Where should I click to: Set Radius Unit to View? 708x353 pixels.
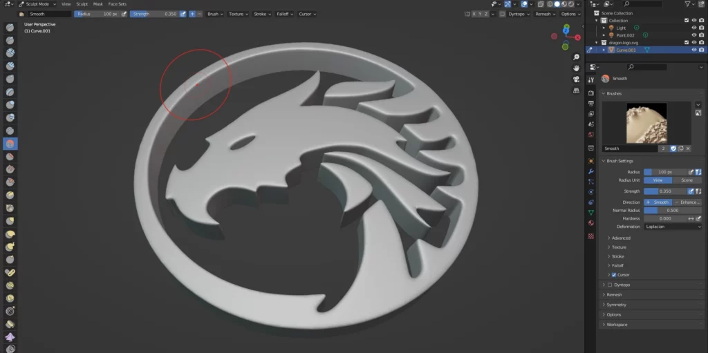click(658, 180)
